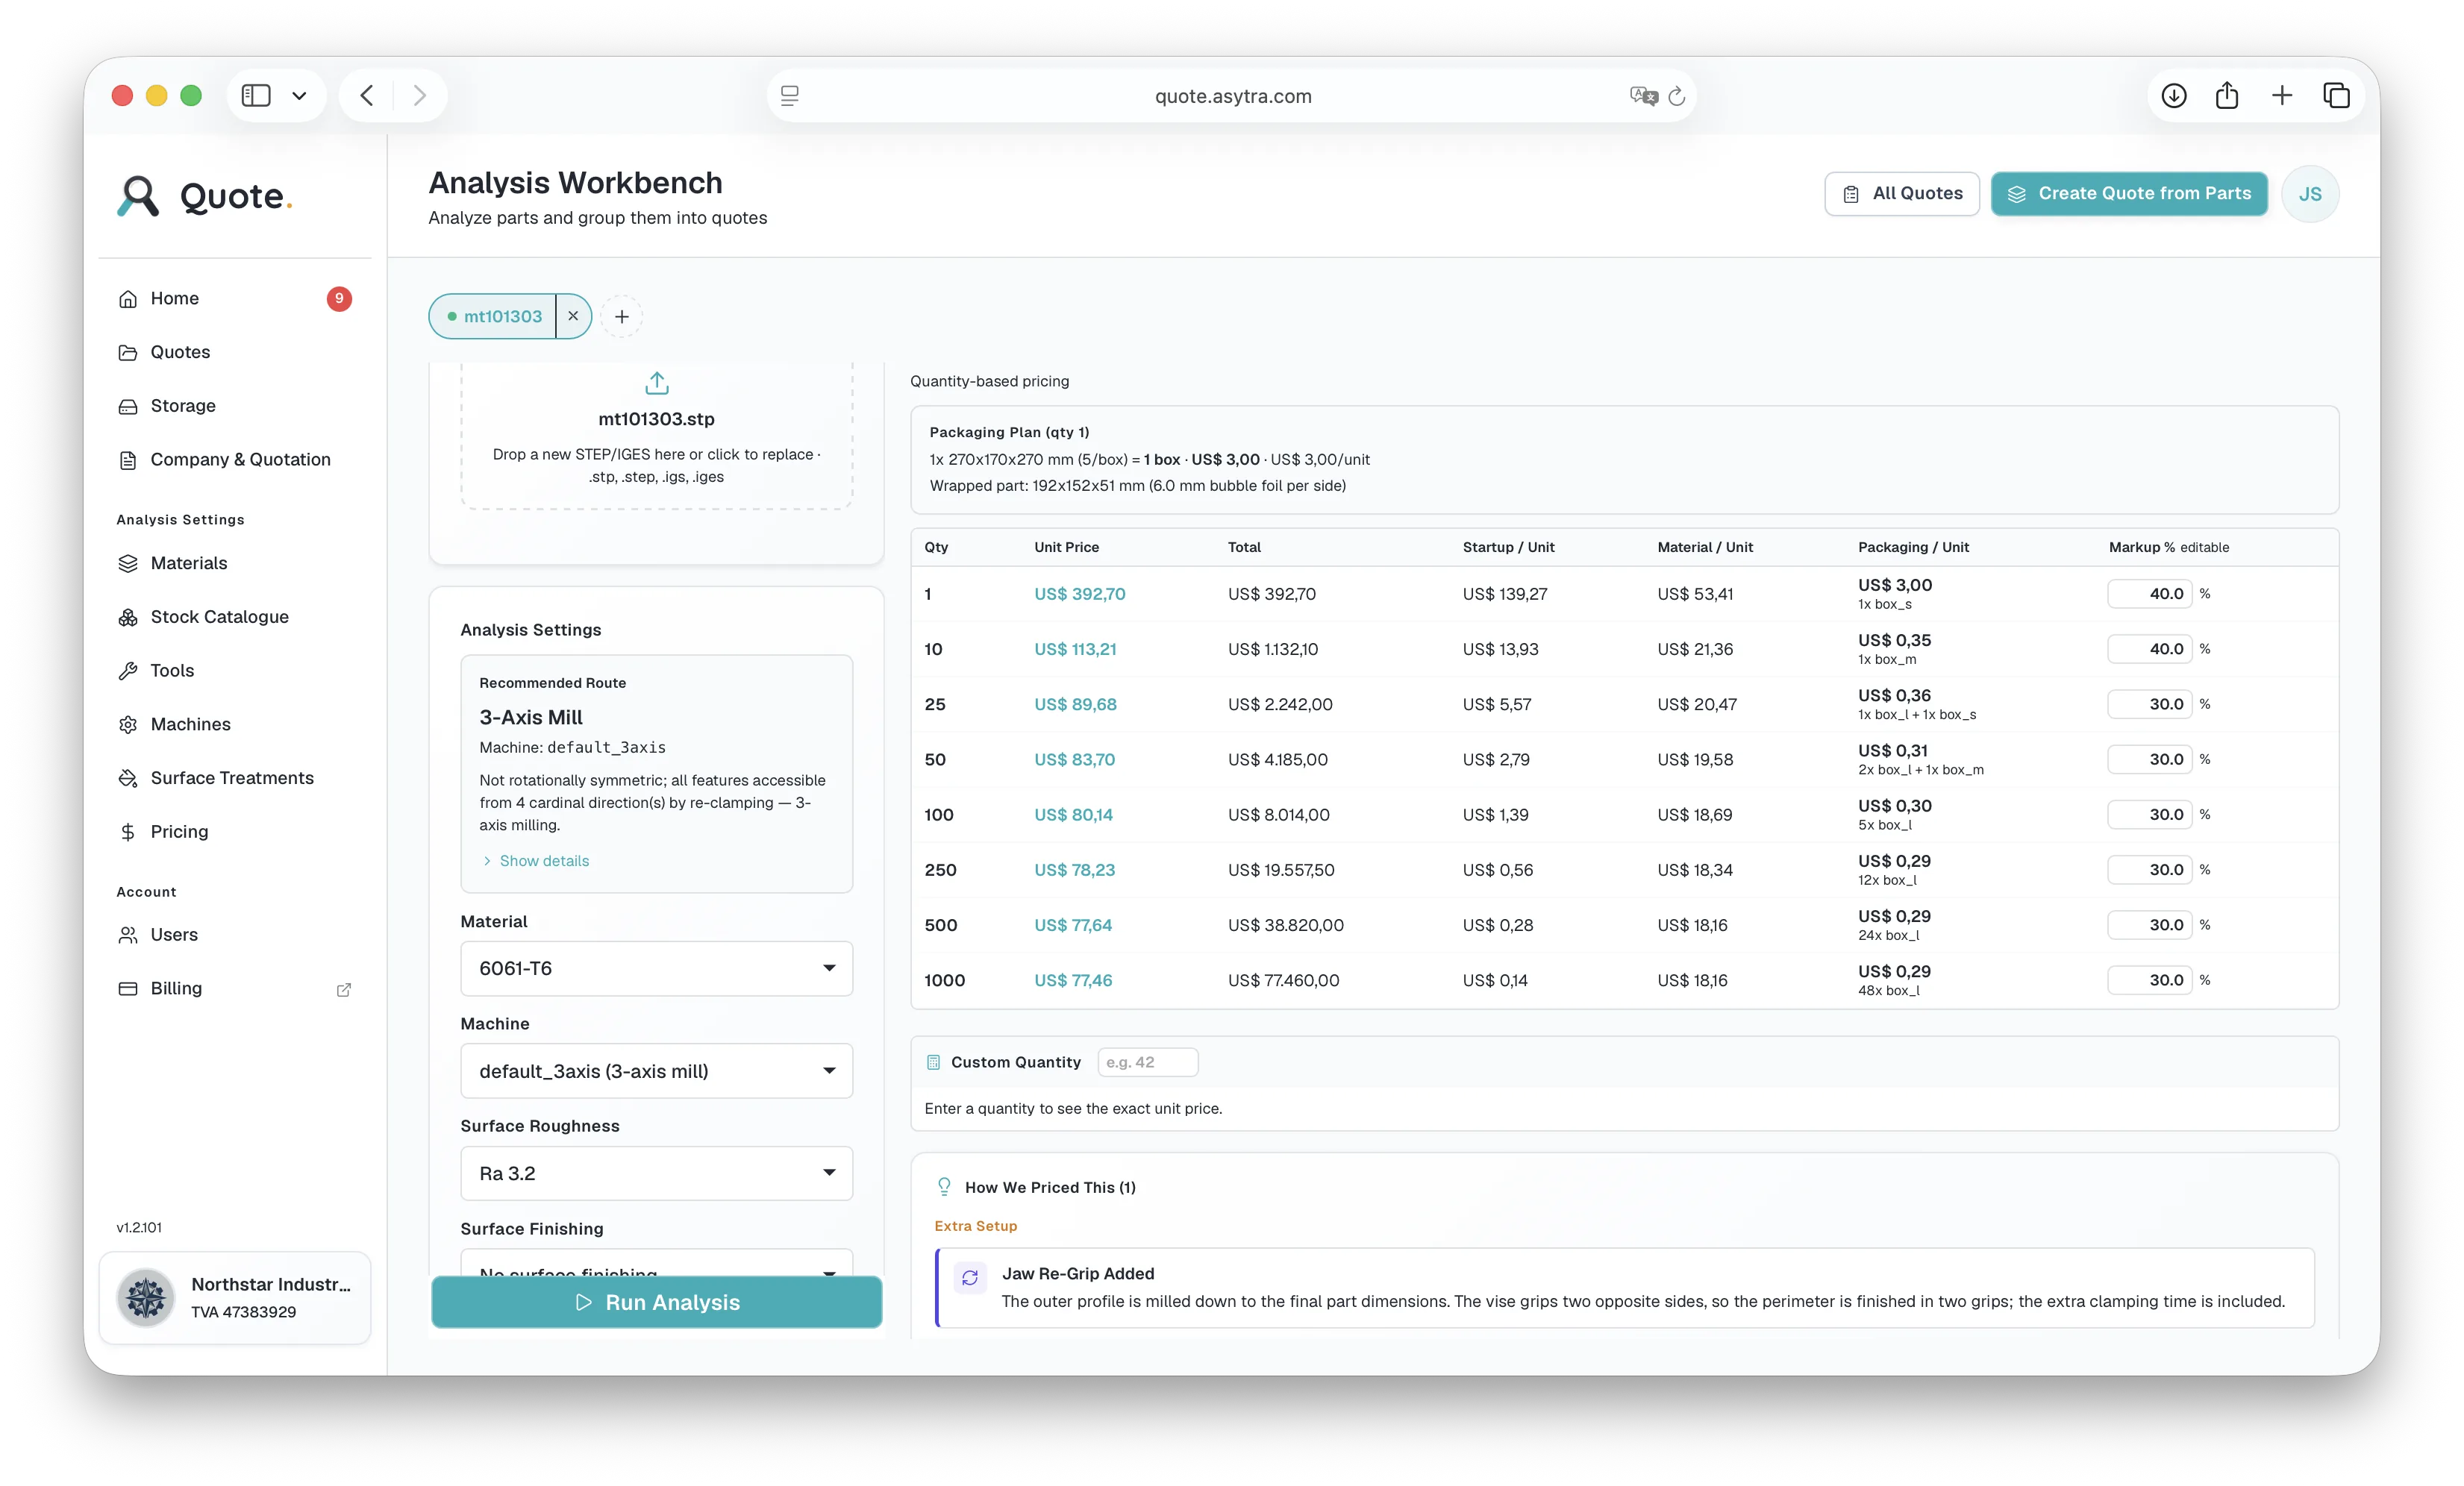The image size is (2464, 1486).
Task: Click the Run Analysis button
Action: (x=656, y=1302)
